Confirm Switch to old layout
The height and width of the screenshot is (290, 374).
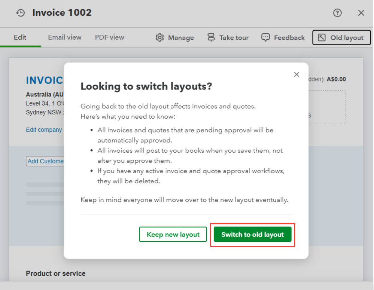(x=253, y=235)
